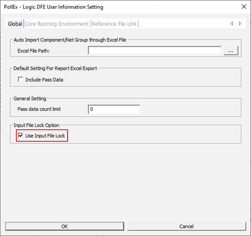This screenshot has height=236, width=251.
Task: Enable the Include Pass Data checkbox
Action: pyautogui.click(x=21, y=79)
